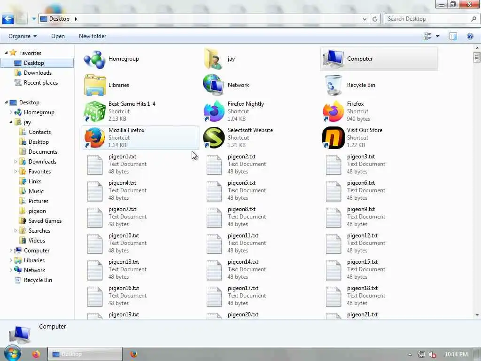Change view with the view icon button
481x361 pixels.
(427, 36)
